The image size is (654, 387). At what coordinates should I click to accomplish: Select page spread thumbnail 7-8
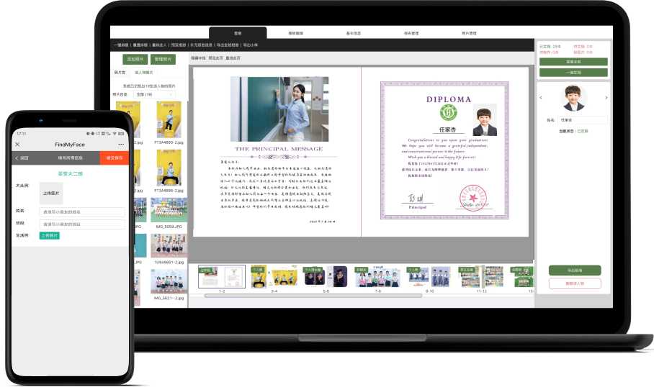[378, 277]
